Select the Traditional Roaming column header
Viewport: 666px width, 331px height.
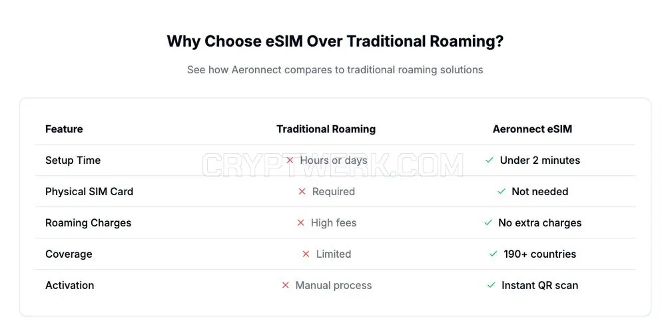[326, 129]
